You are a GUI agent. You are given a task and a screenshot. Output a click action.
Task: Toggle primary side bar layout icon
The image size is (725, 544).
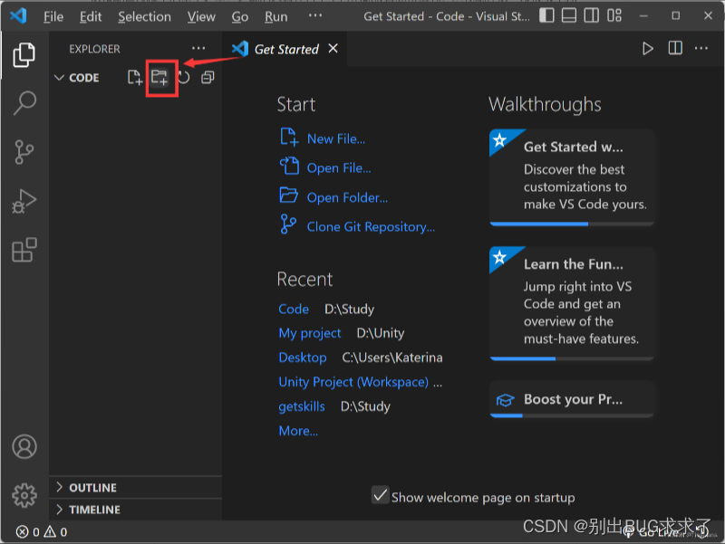pos(546,15)
